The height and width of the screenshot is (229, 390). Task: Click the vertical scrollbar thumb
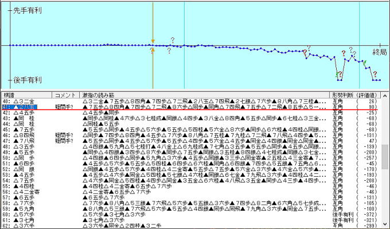(x=385, y=157)
